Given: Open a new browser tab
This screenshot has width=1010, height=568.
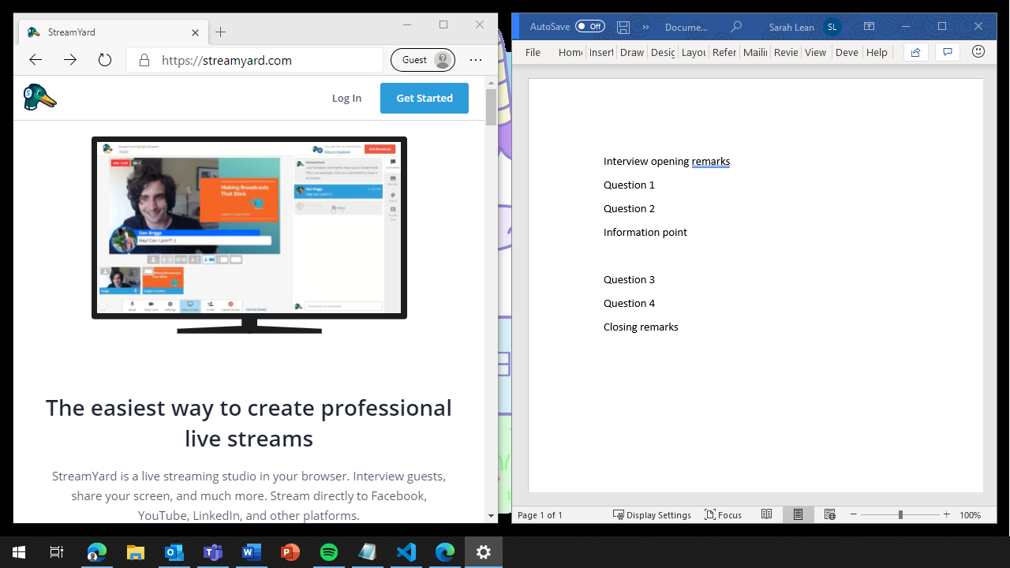Looking at the screenshot, I should [221, 32].
